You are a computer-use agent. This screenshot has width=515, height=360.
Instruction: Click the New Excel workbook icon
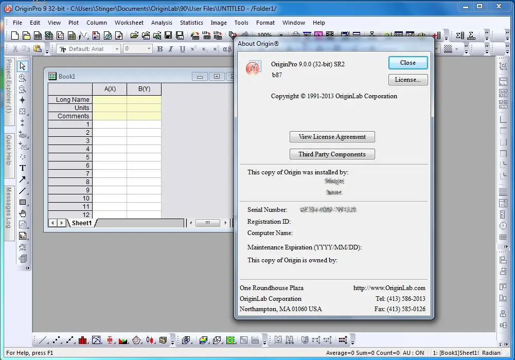pos(49,35)
